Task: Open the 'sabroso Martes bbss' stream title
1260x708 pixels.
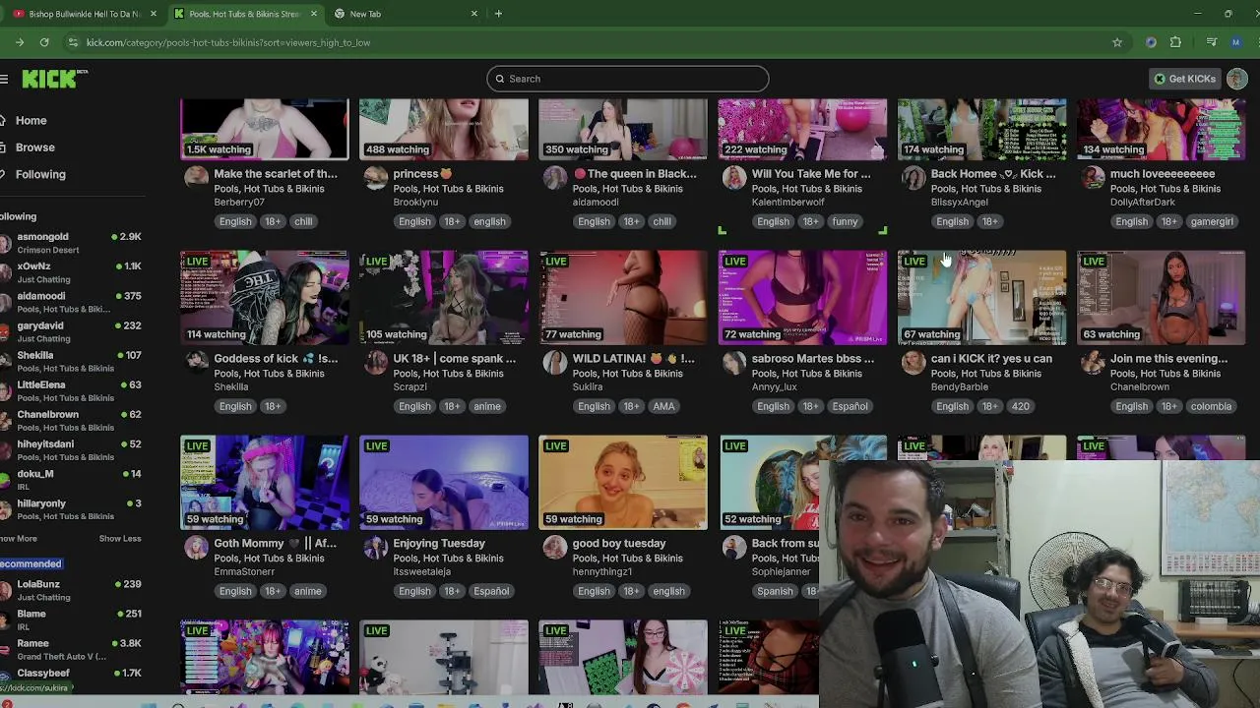Action: pos(813,359)
